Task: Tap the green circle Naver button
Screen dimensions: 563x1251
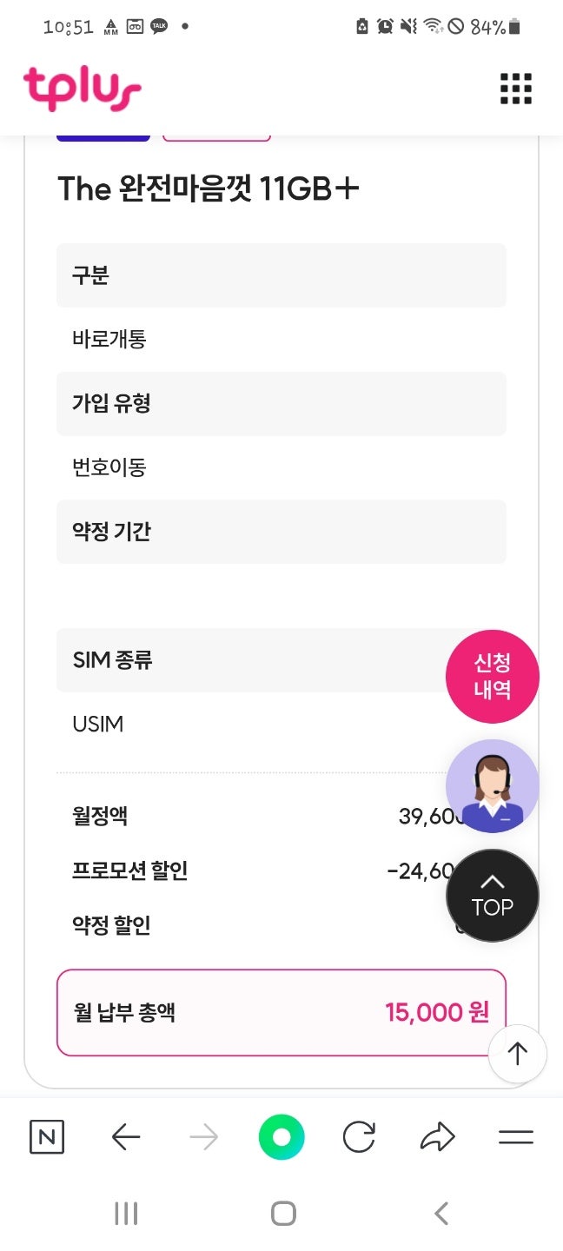Action: click(281, 1137)
